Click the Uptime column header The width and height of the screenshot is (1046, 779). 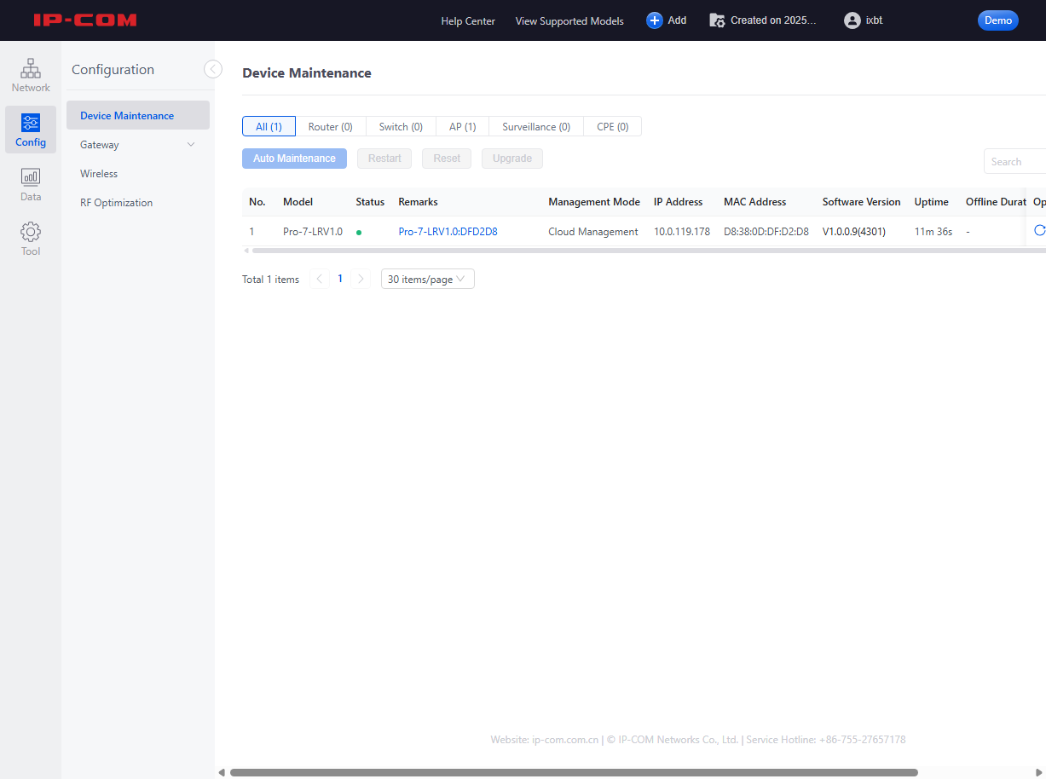click(932, 202)
